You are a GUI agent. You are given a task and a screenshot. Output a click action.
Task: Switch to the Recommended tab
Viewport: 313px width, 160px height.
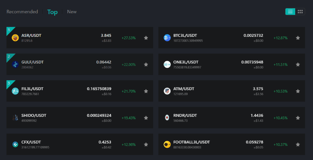pyautogui.click(x=22, y=12)
